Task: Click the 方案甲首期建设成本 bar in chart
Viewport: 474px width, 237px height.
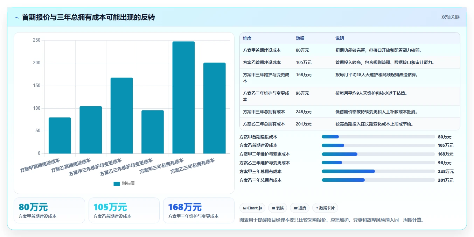Action: (60, 135)
